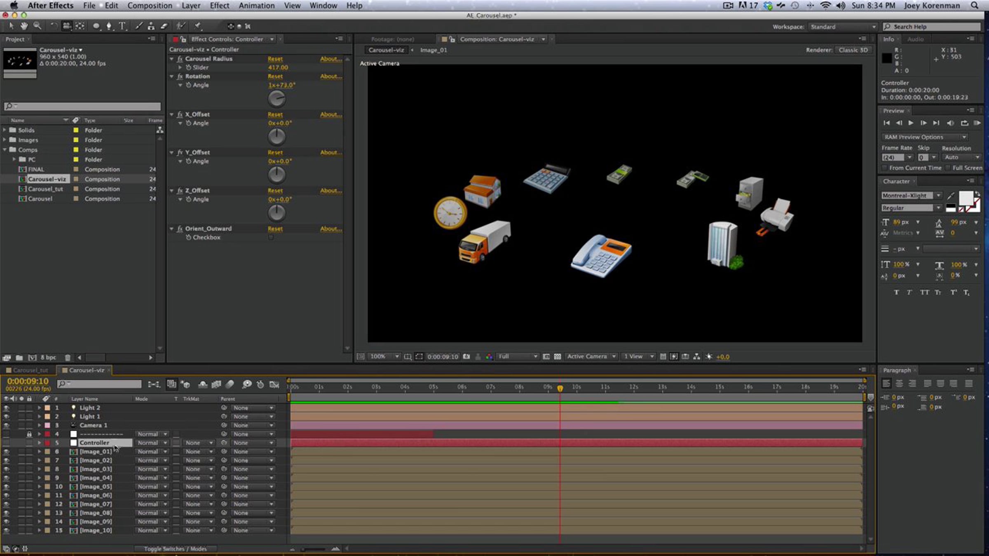Click the new composition icon in Project panel

pyautogui.click(x=32, y=357)
